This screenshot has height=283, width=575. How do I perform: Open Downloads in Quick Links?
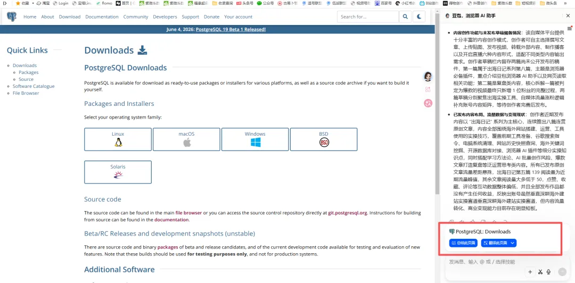tap(24, 65)
